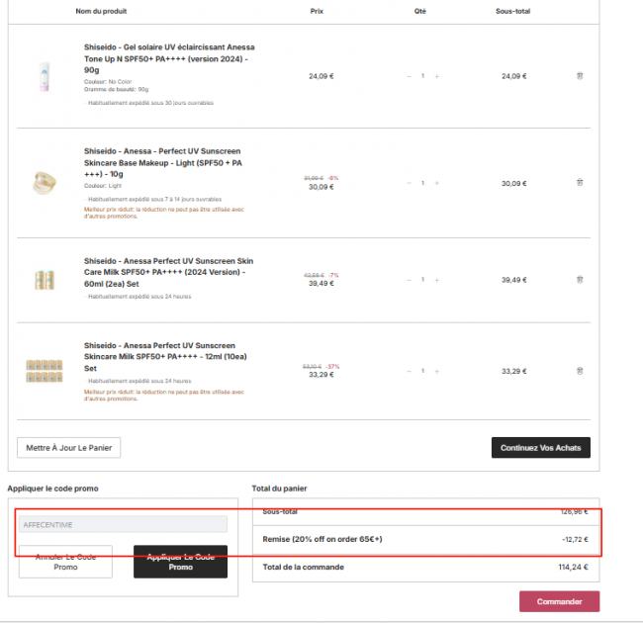Delete the 60ml (2ea) Set item

pos(580,280)
